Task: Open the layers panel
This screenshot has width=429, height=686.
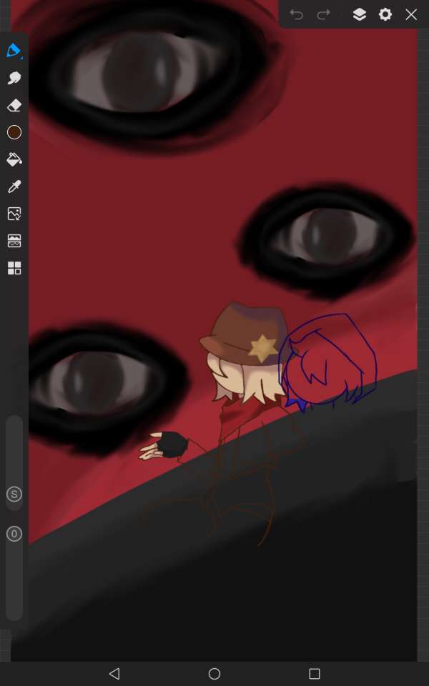Action: (360, 14)
